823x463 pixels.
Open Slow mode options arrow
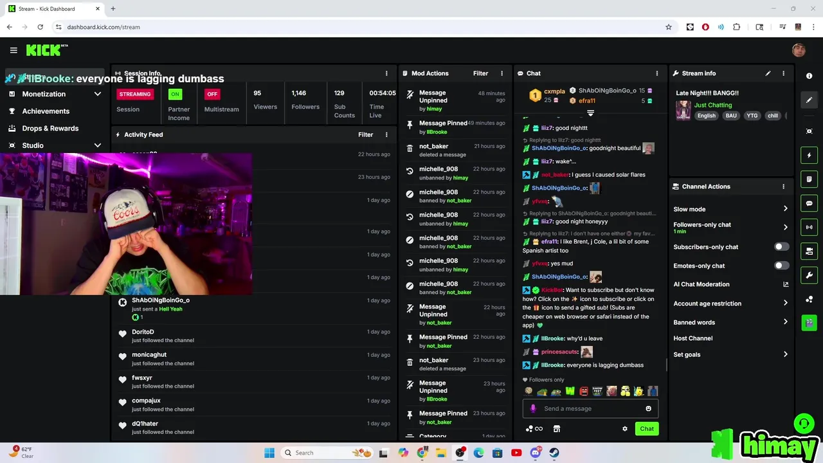[785, 209]
